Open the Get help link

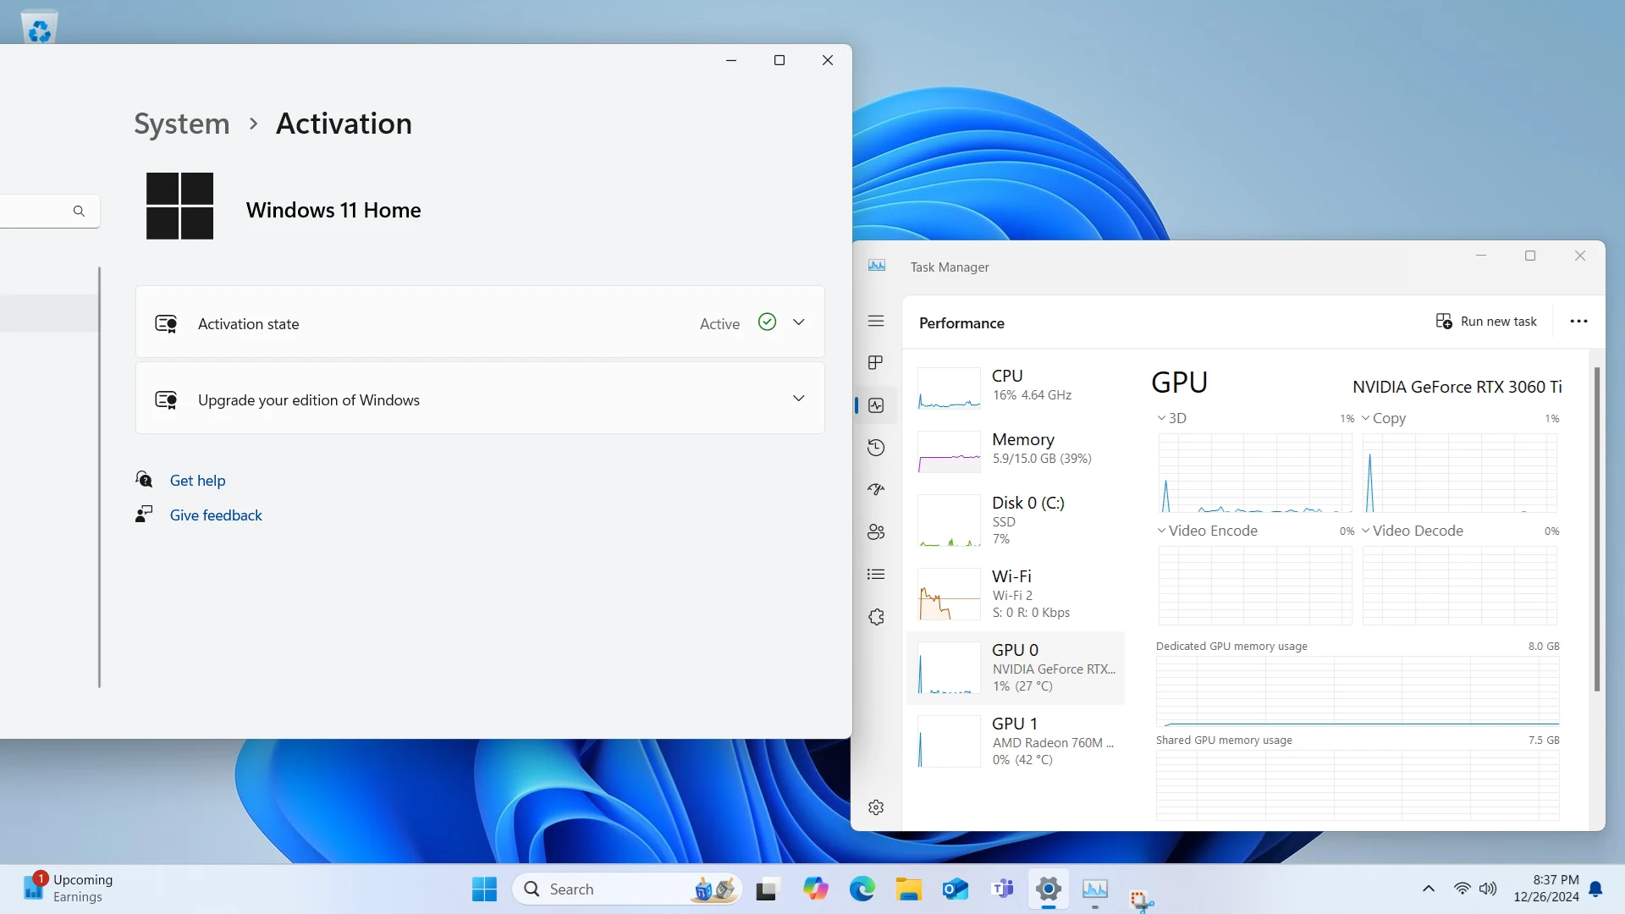tap(197, 481)
